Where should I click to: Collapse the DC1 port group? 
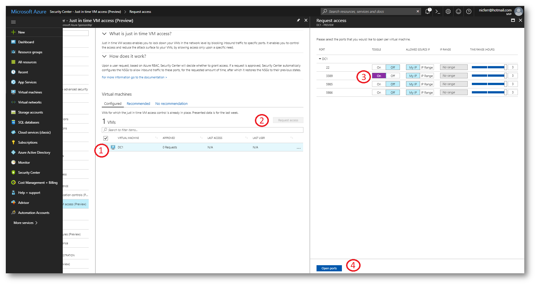tap(320, 59)
